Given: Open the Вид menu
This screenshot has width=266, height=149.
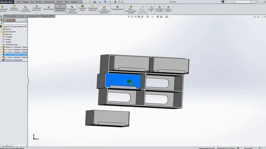Looking at the screenshot, I should 32,2.
